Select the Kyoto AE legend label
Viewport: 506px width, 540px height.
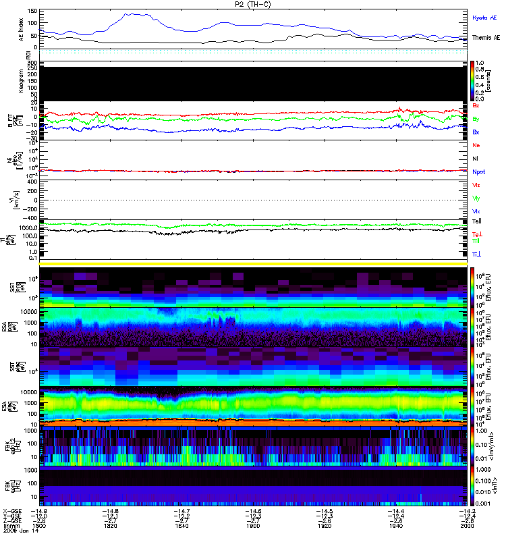(484, 18)
